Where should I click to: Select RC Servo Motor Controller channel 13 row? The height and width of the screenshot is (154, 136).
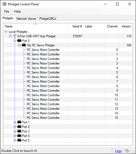pyautogui.click(x=68, y=108)
